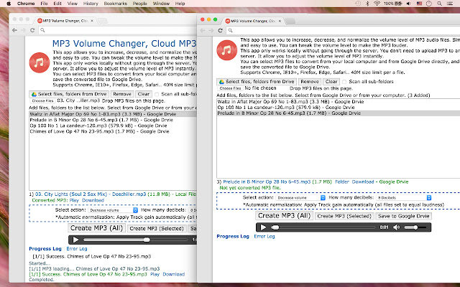Open a new tab in right Chrome window
Screen dimensions: 460x287
pyautogui.click(x=290, y=21)
